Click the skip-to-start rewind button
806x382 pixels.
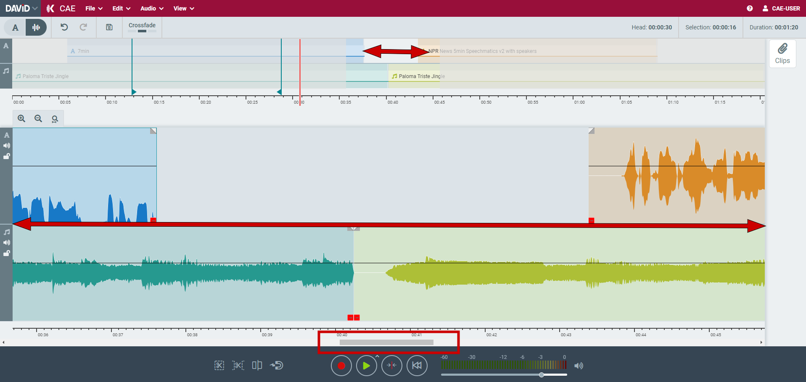tap(417, 366)
